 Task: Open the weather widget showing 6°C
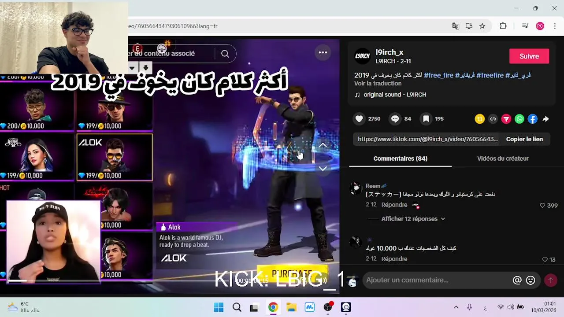(23, 307)
